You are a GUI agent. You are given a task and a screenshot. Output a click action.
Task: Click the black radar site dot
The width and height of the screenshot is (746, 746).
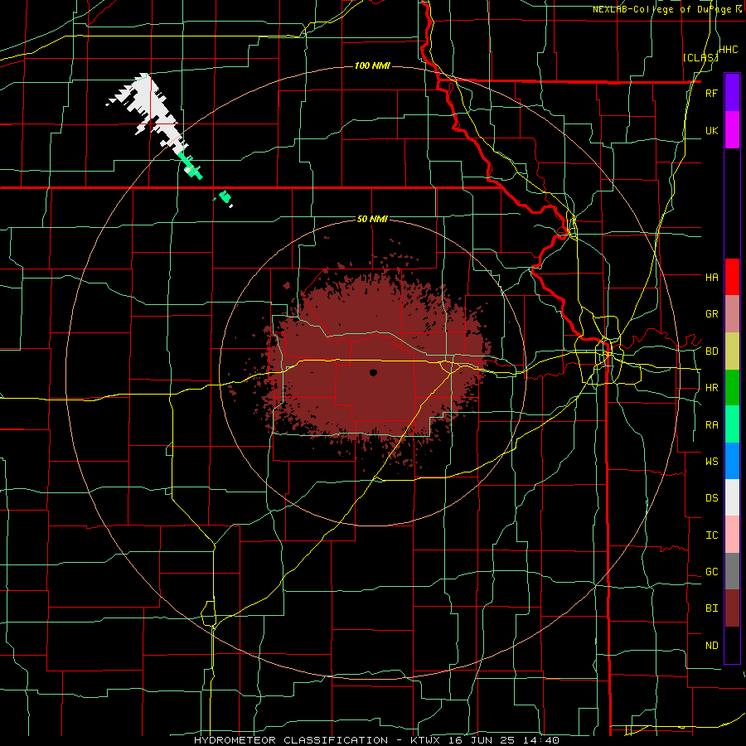[x=373, y=372]
